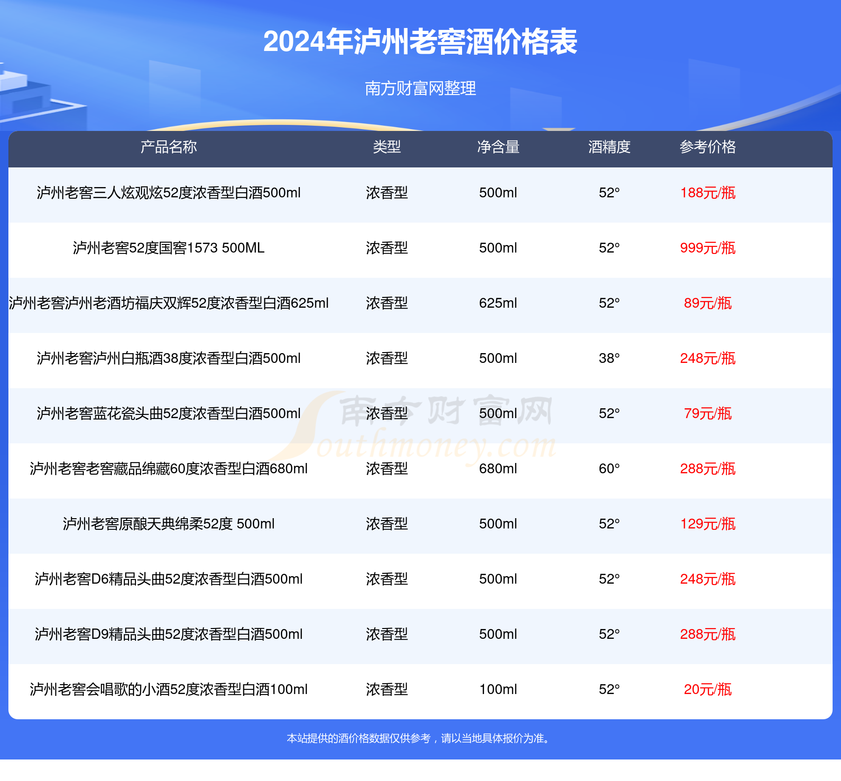The width and height of the screenshot is (841, 781).
Task: Click 浓香型 in the 三人炫观炫 row
Action: [387, 193]
